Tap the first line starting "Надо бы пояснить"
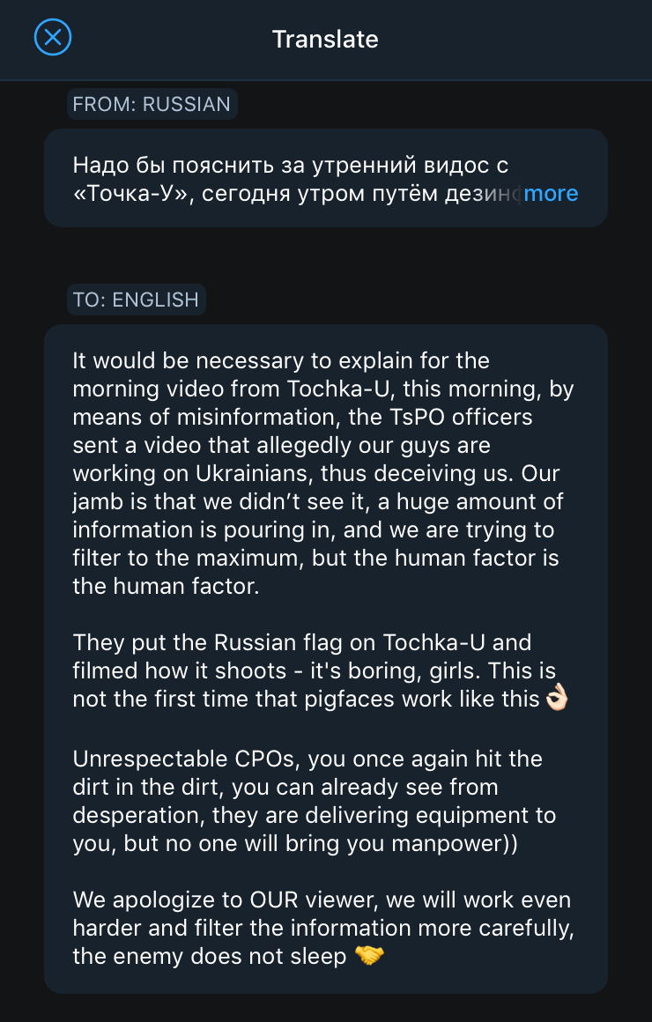This screenshot has width=652, height=1022. [x=291, y=166]
